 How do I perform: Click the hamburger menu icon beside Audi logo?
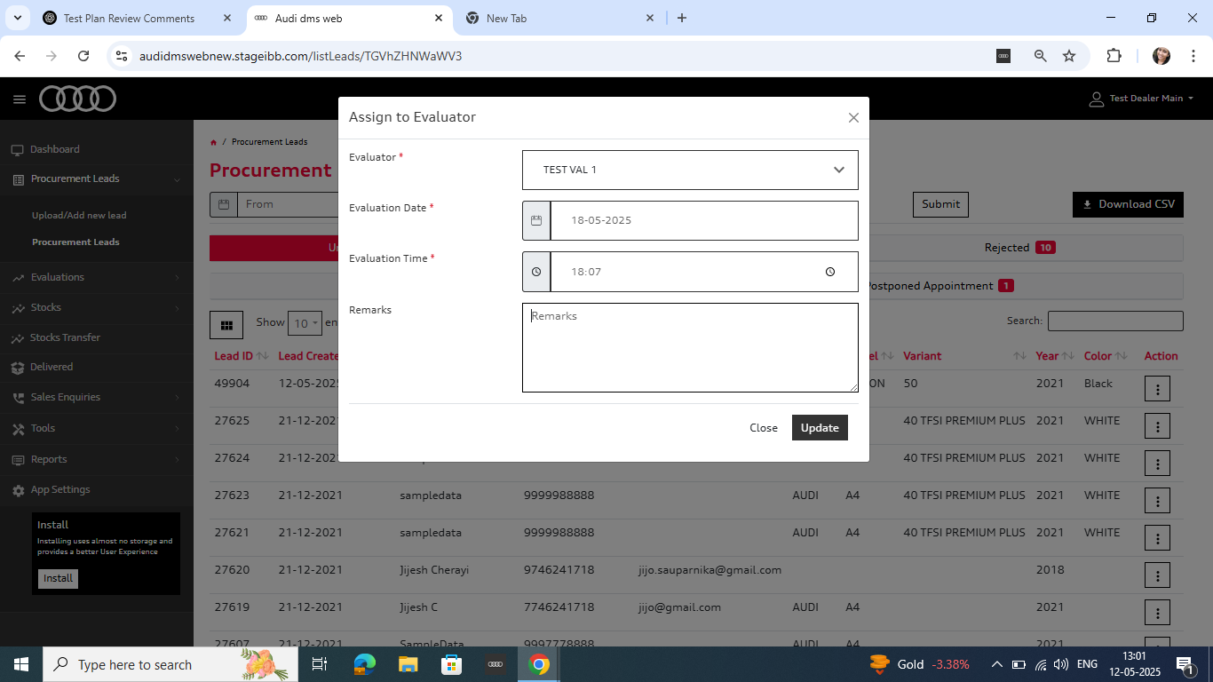pos(20,99)
